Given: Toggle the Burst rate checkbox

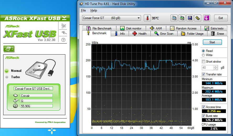Looking at the screenshot, I should pos(203,116).
